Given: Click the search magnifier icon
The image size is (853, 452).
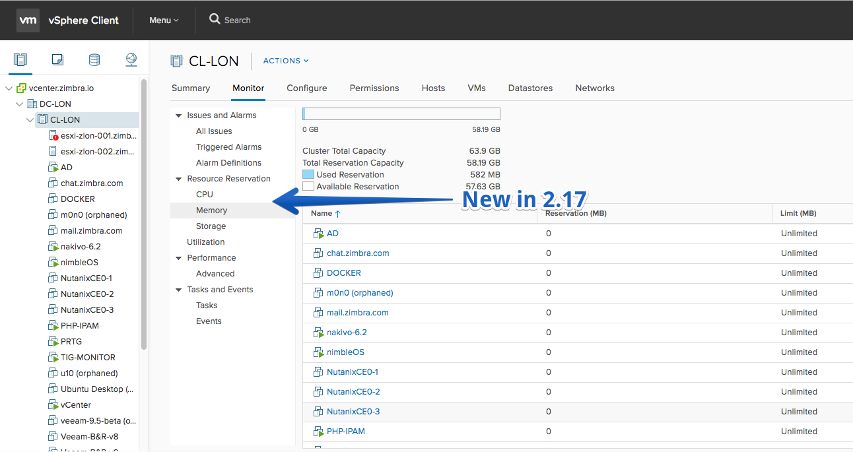Looking at the screenshot, I should pos(215,19).
